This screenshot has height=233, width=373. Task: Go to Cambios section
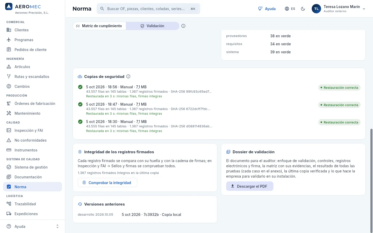[32, 86]
